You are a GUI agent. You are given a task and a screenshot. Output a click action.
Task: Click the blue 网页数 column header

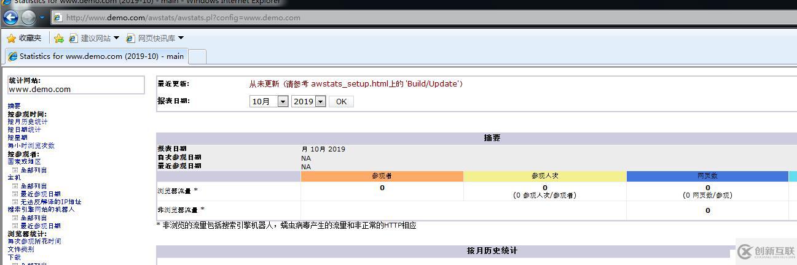coord(707,176)
